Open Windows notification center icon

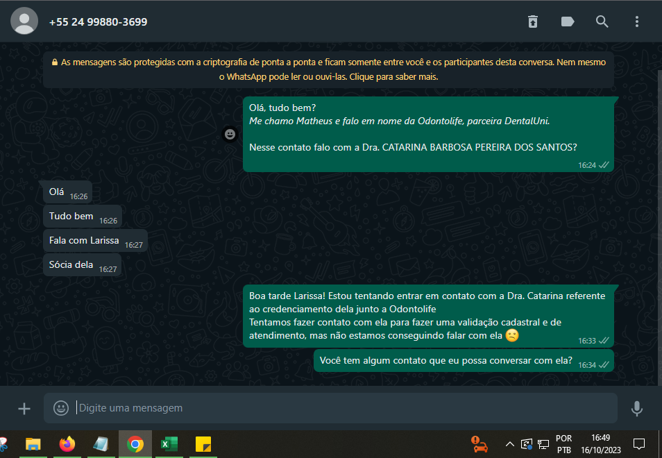pos(639,444)
